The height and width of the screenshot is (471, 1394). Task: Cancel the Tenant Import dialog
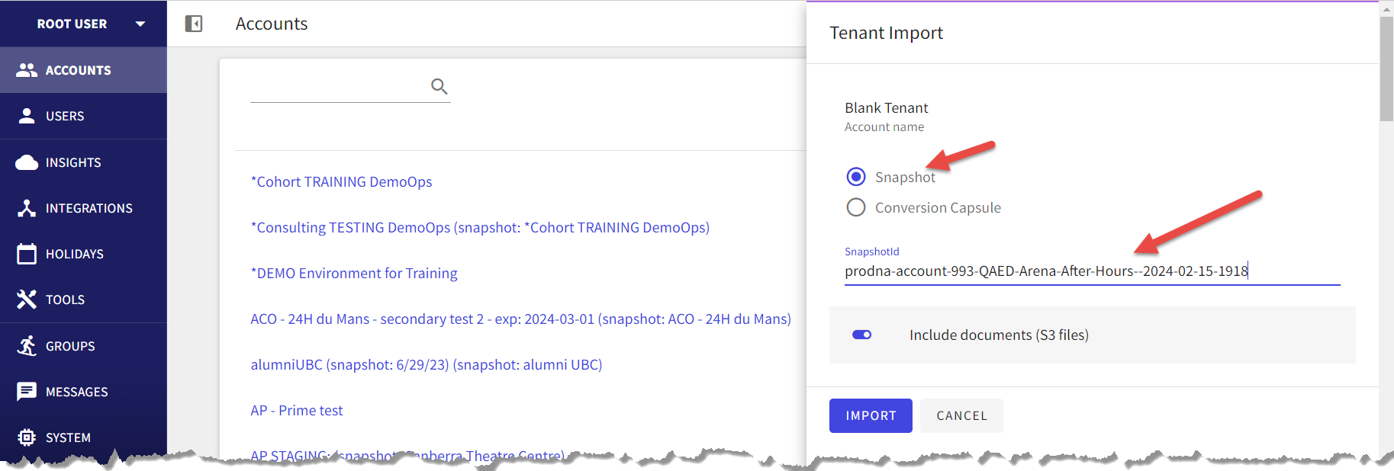coord(961,415)
